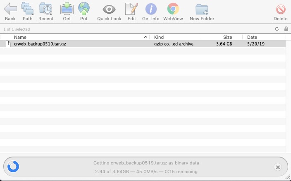The width and height of the screenshot is (291, 181).
Task: Open the Path folder hierarchy dropdown
Action: 28,9
